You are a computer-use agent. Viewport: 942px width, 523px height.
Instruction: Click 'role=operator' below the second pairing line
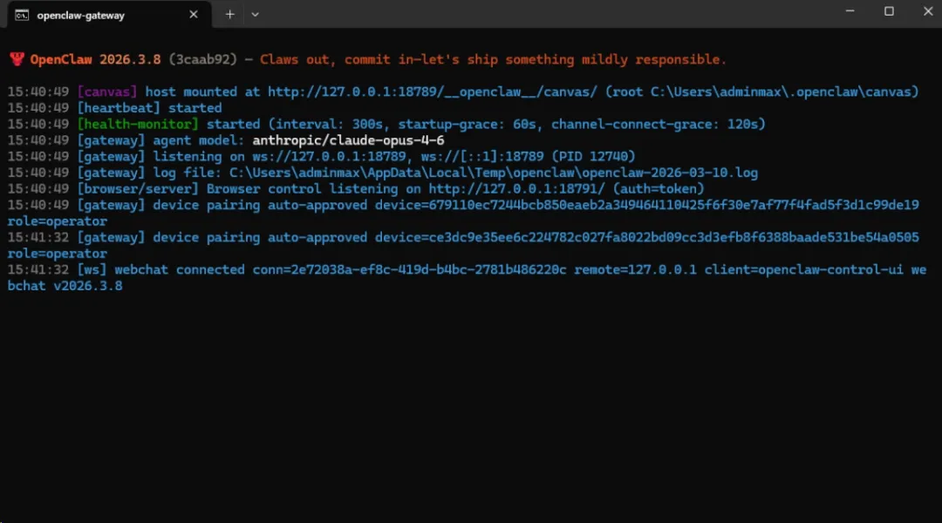pyautogui.click(x=57, y=254)
